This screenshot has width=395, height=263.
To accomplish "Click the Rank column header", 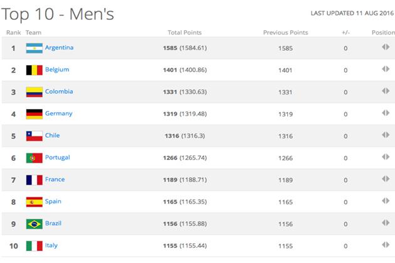I will [x=13, y=33].
